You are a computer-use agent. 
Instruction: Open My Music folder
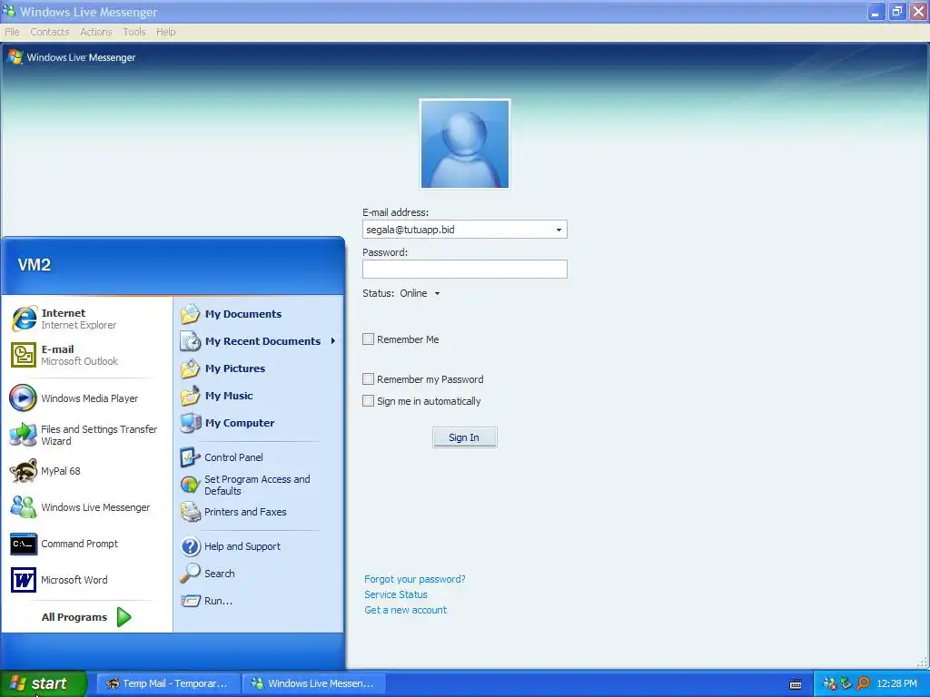click(x=217, y=396)
